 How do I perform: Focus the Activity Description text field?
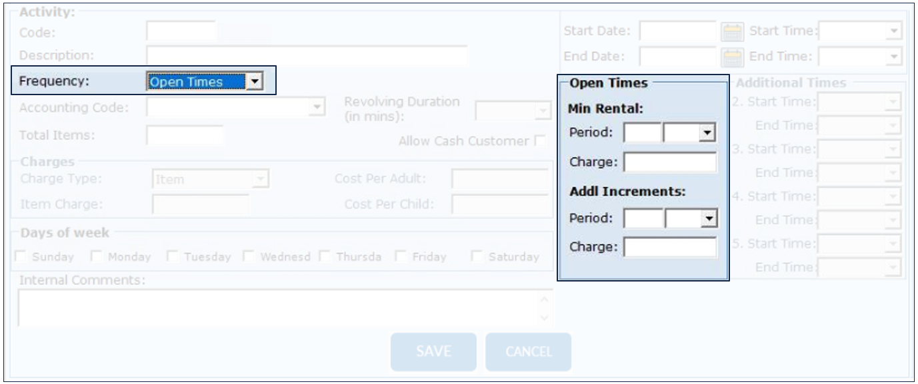click(307, 55)
